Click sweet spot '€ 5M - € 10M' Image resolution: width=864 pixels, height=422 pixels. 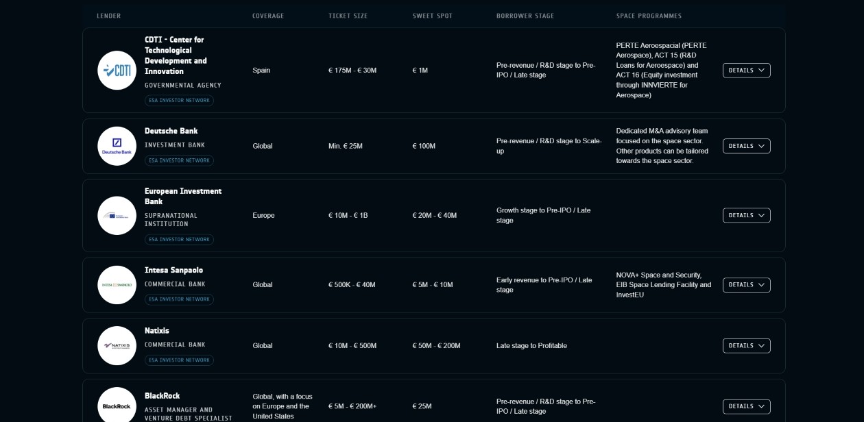tap(433, 285)
